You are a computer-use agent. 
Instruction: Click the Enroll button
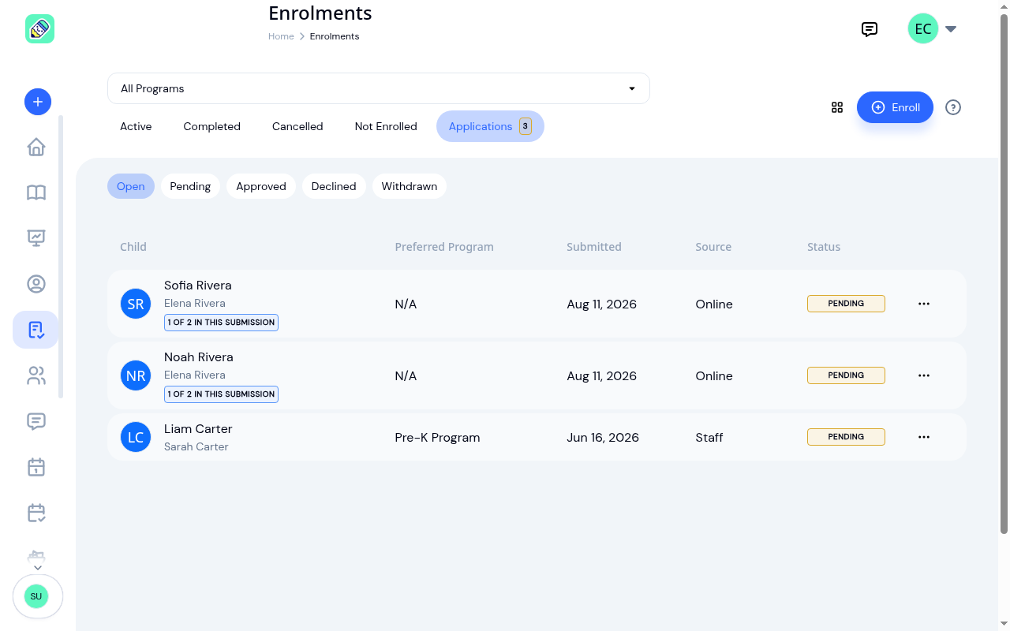click(895, 107)
